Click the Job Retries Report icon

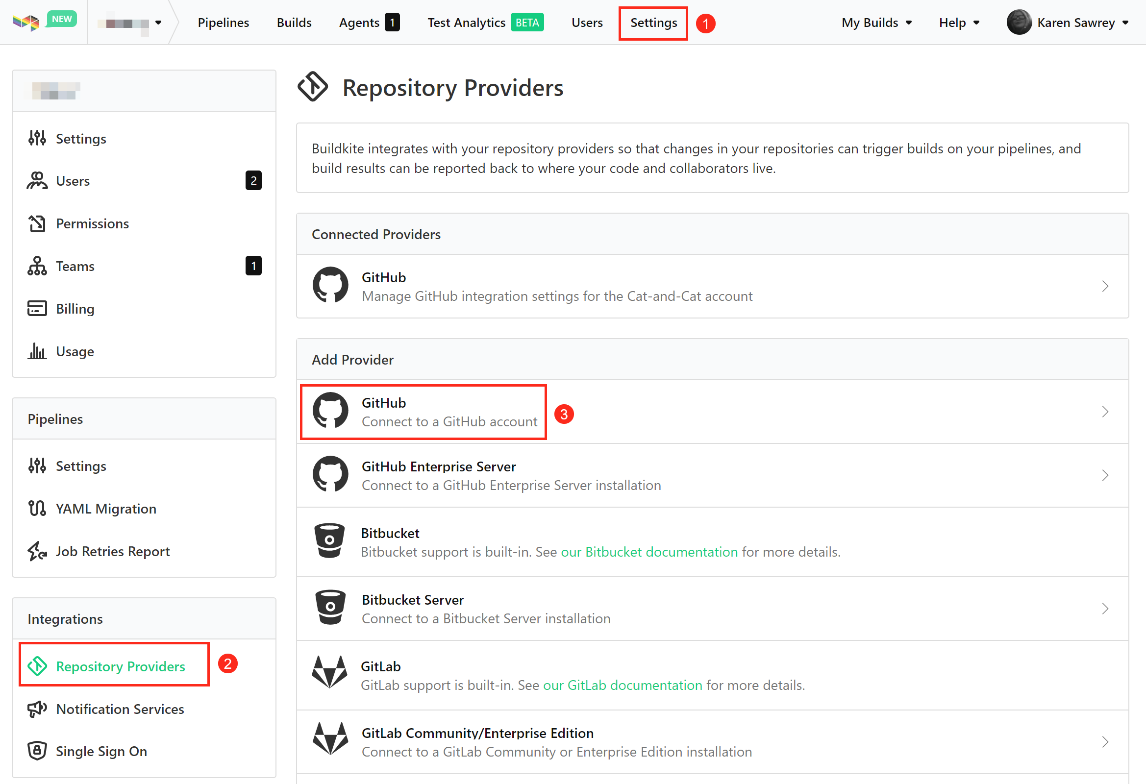(x=37, y=551)
